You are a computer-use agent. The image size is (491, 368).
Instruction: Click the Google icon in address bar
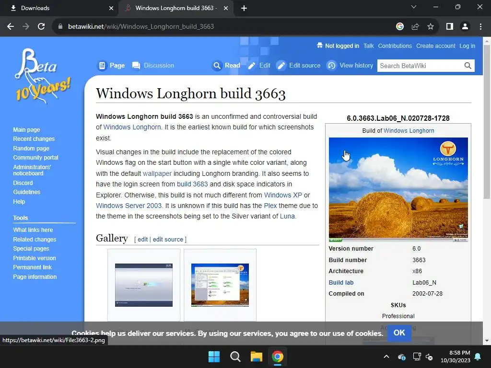[x=400, y=27]
